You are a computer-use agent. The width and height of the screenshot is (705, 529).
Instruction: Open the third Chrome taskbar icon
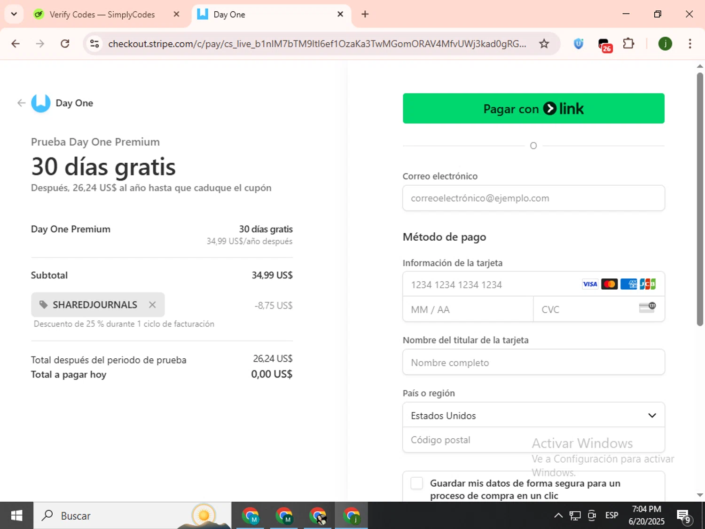click(x=318, y=516)
